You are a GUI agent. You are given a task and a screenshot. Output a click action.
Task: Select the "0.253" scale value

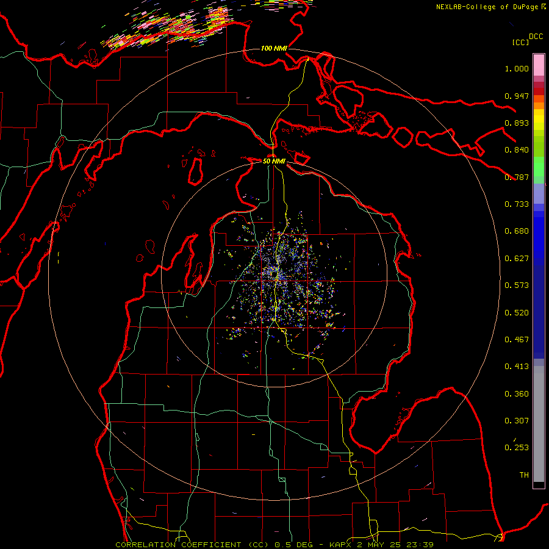517,448
